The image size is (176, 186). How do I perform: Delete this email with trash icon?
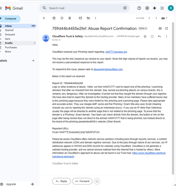point(70,18)
